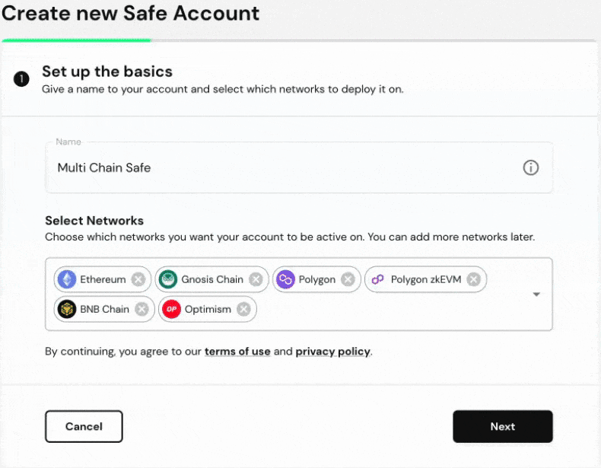Screen dimensions: 601x468
Task: Click the Next button
Action: coord(503,427)
